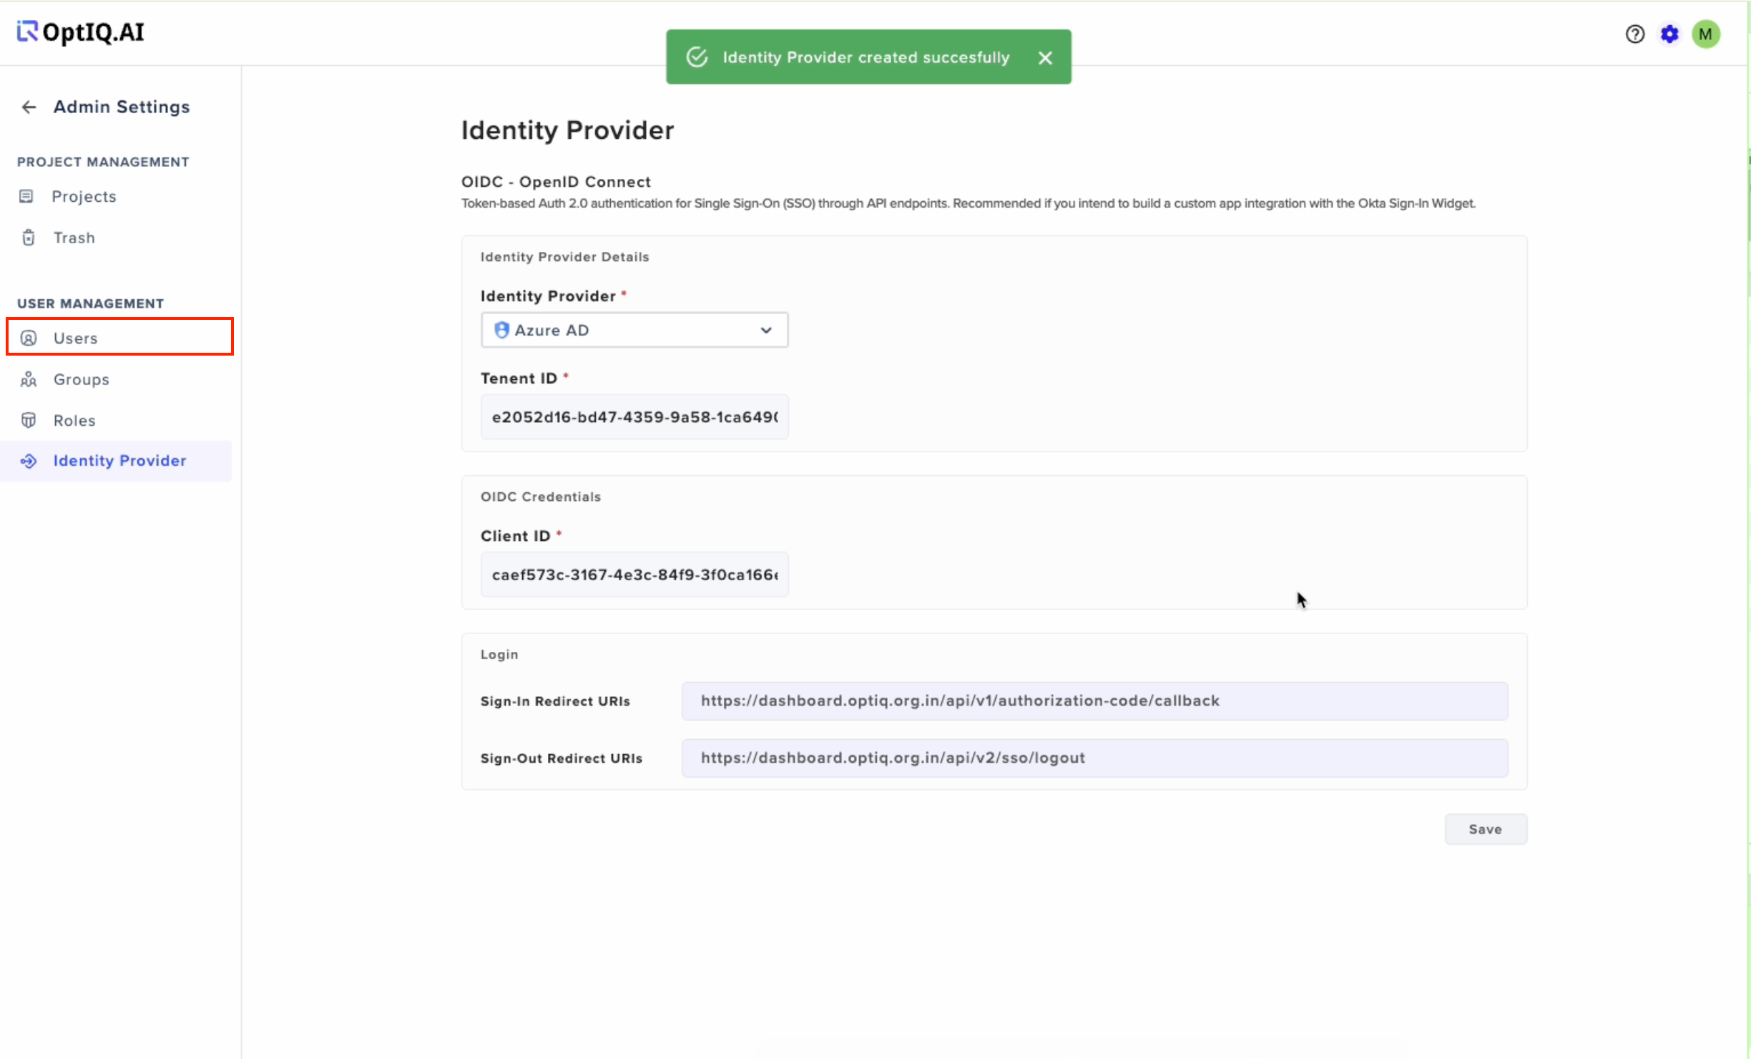This screenshot has height=1059, width=1751.
Task: Click the Sign-In Redirect URIs label
Action: coord(555,701)
